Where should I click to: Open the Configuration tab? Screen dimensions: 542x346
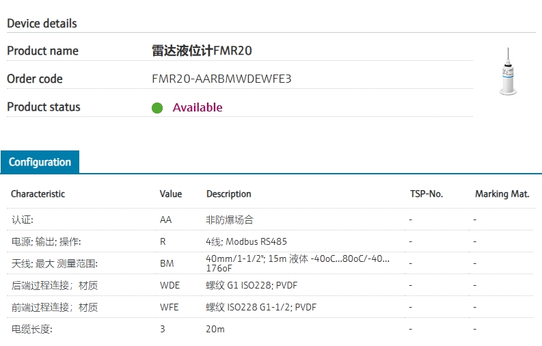pyautogui.click(x=40, y=162)
